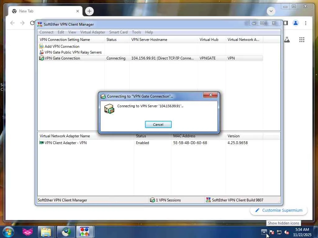This screenshot has width=318, height=238.
Task: Open the Tools menu
Action: pos(136,32)
